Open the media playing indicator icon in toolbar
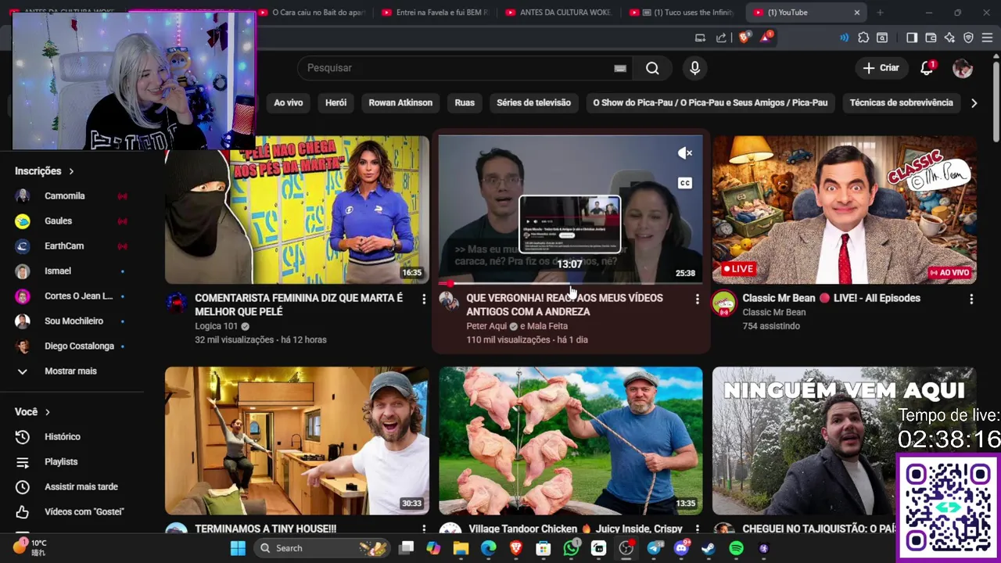The height and width of the screenshot is (563, 1001). pyautogui.click(x=845, y=38)
